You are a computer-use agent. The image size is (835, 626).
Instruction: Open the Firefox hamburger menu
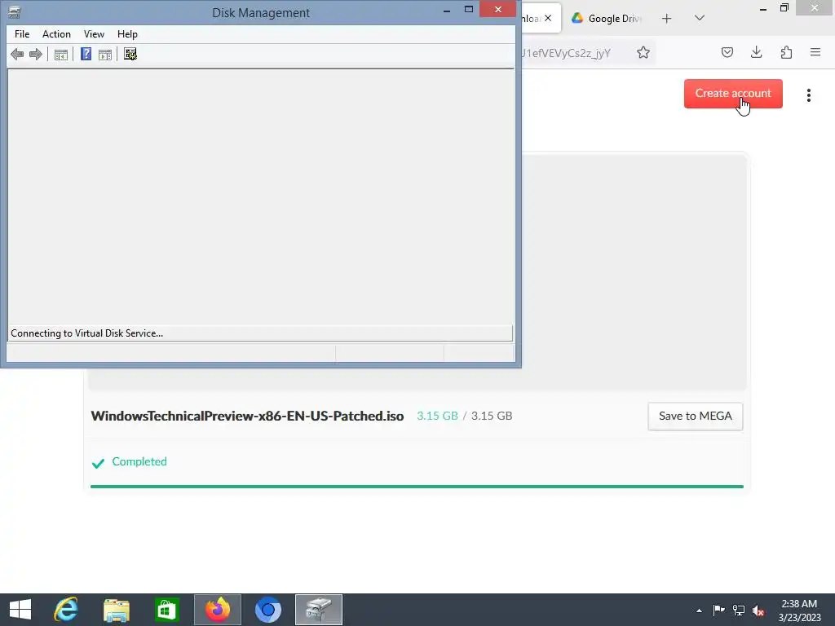click(x=815, y=52)
